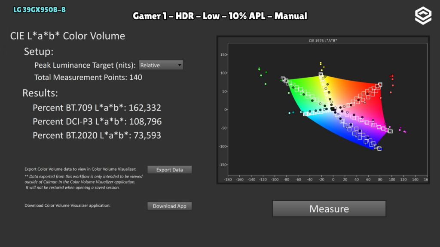Click the layered cube logo icon
This screenshot has width=440, height=247.
(423, 16)
